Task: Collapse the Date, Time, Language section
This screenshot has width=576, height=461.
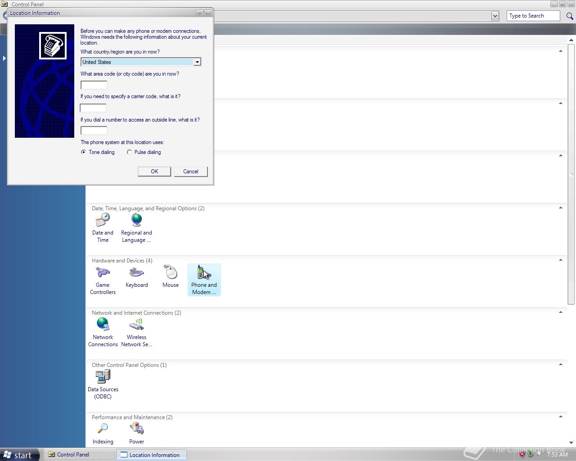Action: pos(560,208)
